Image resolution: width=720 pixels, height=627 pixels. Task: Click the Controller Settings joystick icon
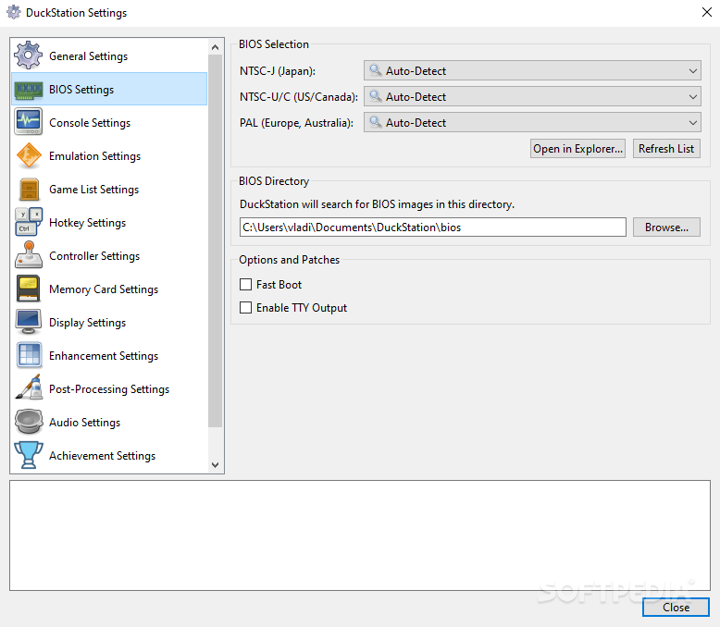[28, 255]
